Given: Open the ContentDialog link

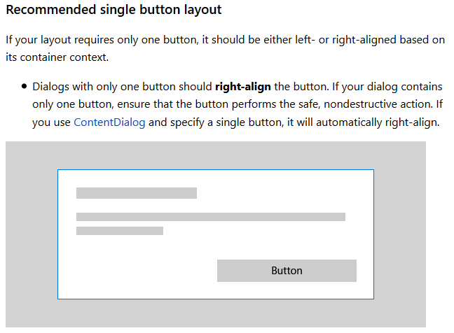Looking at the screenshot, I should [x=109, y=122].
